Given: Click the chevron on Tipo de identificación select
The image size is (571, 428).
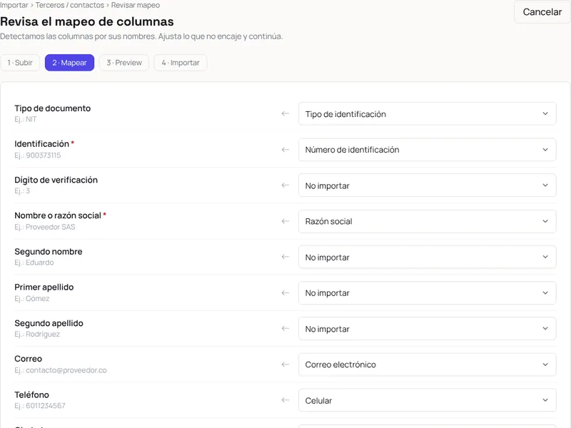Looking at the screenshot, I should click(545, 113).
